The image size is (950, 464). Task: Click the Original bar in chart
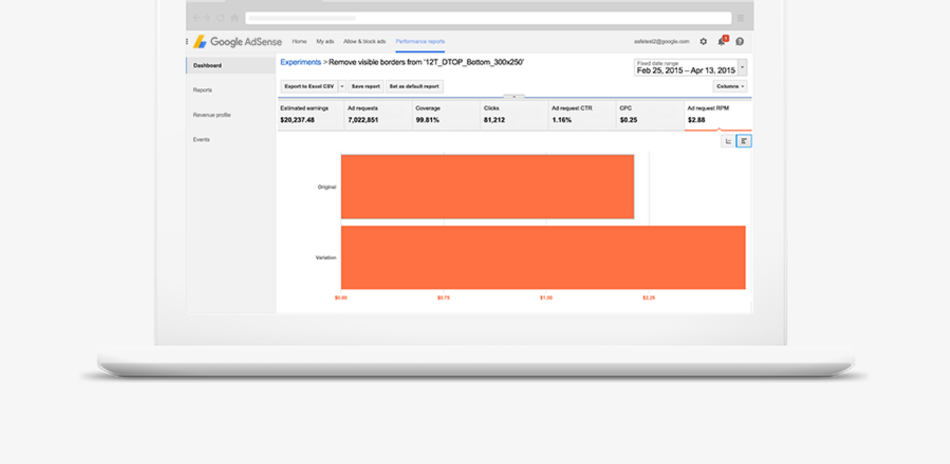coord(488,187)
